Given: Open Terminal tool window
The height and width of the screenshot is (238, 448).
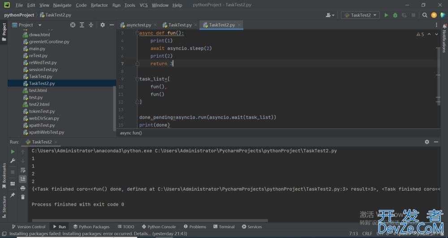Looking at the screenshot, I should (224, 227).
